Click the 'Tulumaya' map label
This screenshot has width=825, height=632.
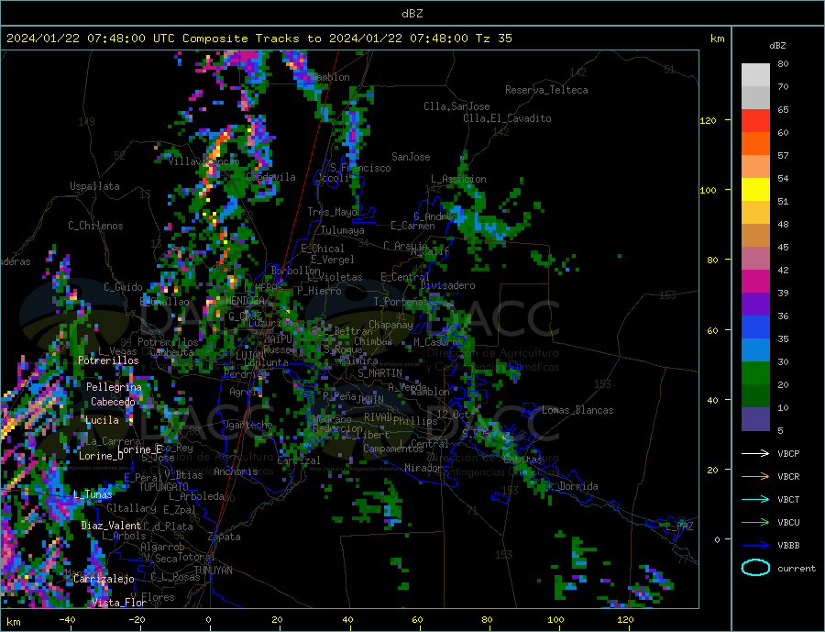(x=342, y=230)
